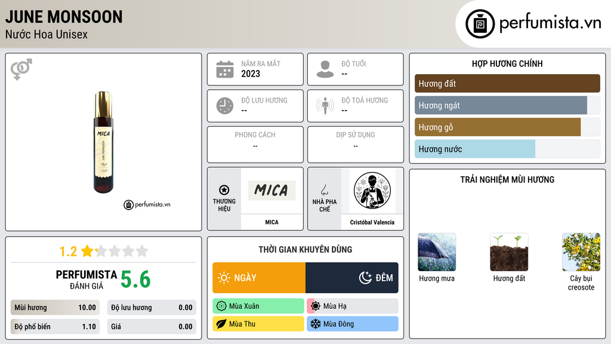
Task: Click the small perfumista.vn watermark logo under the bottle
Action: [147, 204]
